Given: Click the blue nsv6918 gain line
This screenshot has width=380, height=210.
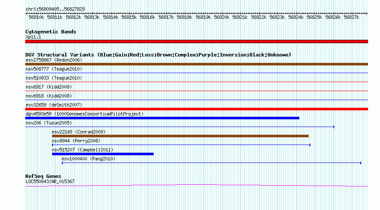Looking at the screenshot, I should tap(196, 100).
